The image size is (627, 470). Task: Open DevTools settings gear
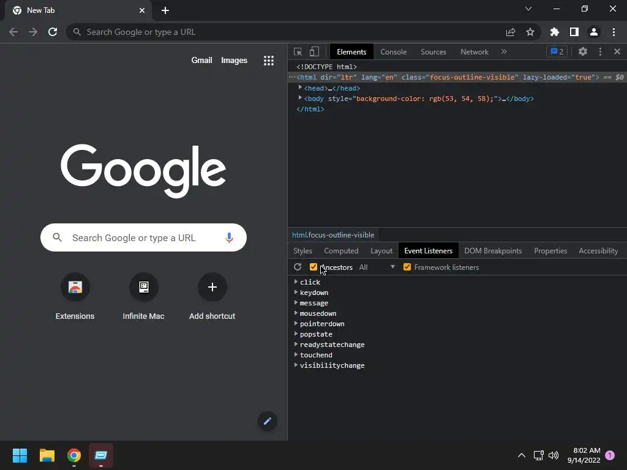583,51
